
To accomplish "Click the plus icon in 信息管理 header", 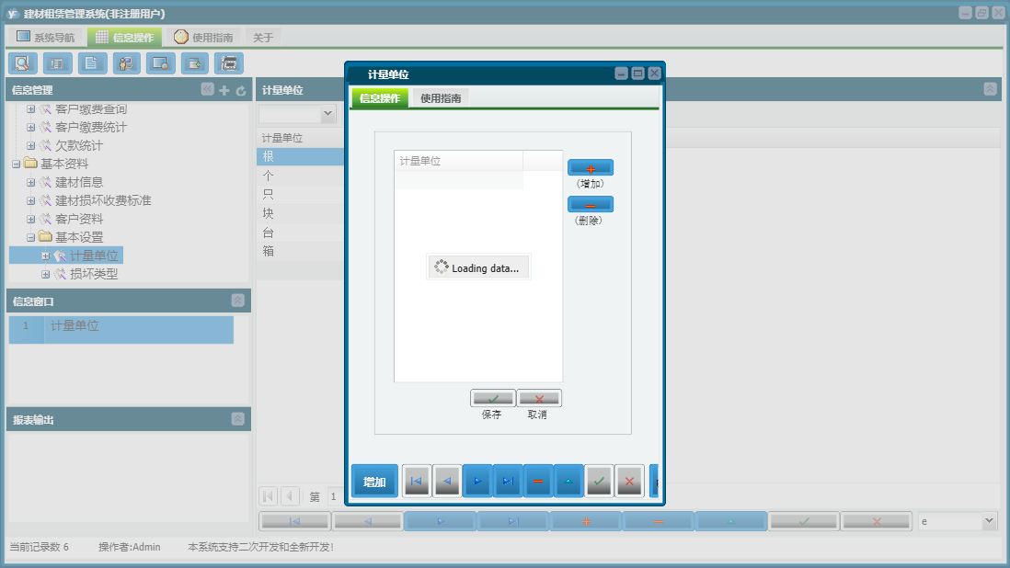I will point(224,90).
